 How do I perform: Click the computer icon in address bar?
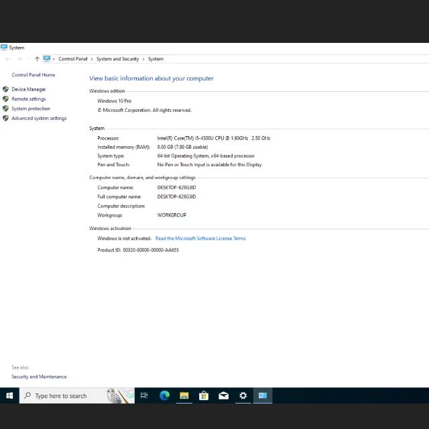point(47,58)
